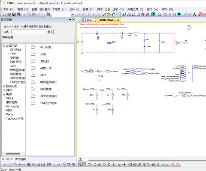Screen dimensions: 206x171
Task: Select the ADC block in schematic
Action: [x=139, y=71]
